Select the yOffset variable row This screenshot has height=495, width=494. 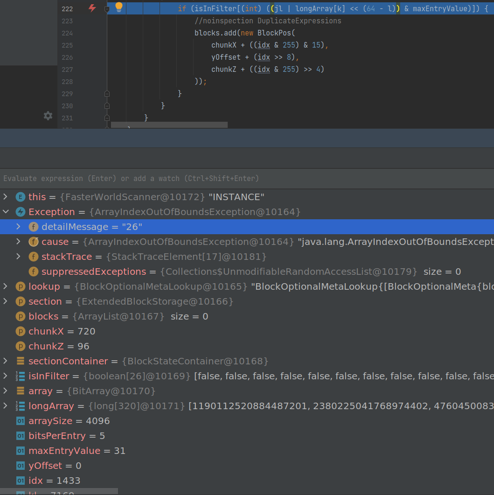click(x=51, y=466)
